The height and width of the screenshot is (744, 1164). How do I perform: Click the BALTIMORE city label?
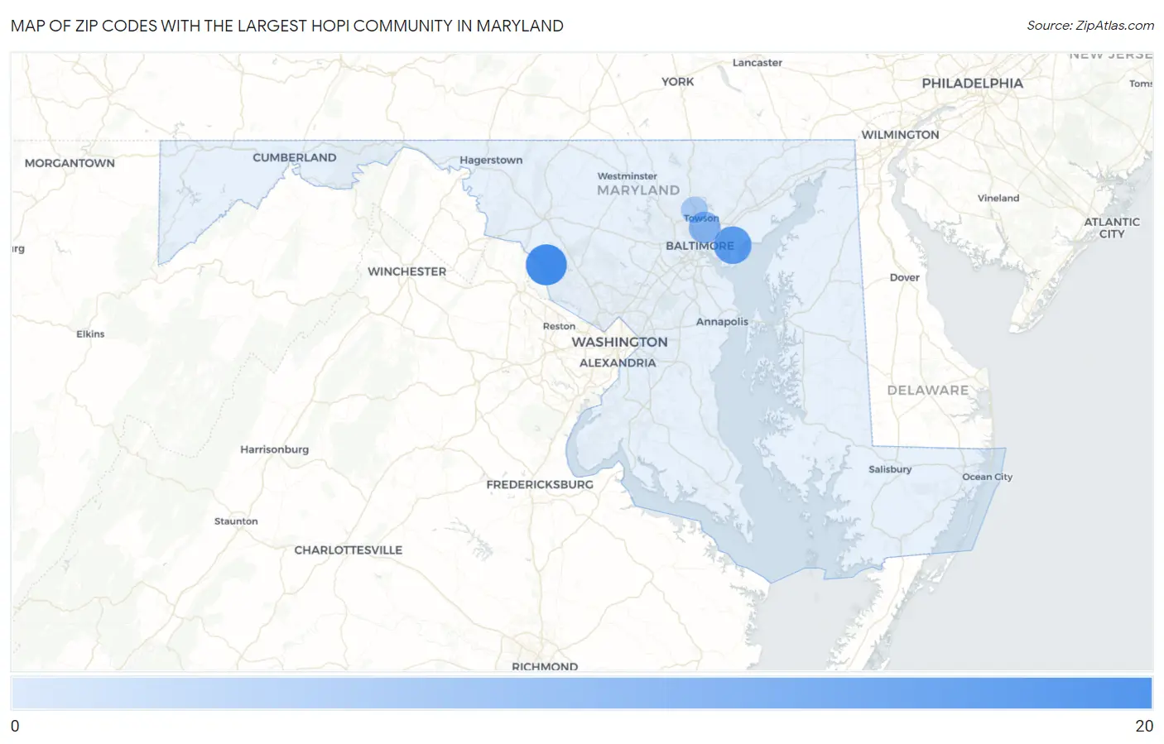pyautogui.click(x=700, y=246)
